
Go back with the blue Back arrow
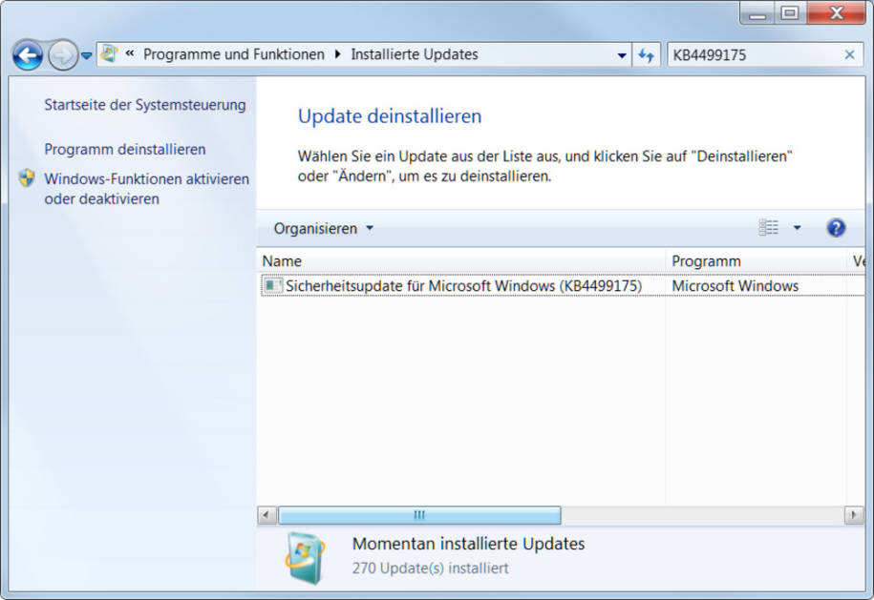(28, 55)
